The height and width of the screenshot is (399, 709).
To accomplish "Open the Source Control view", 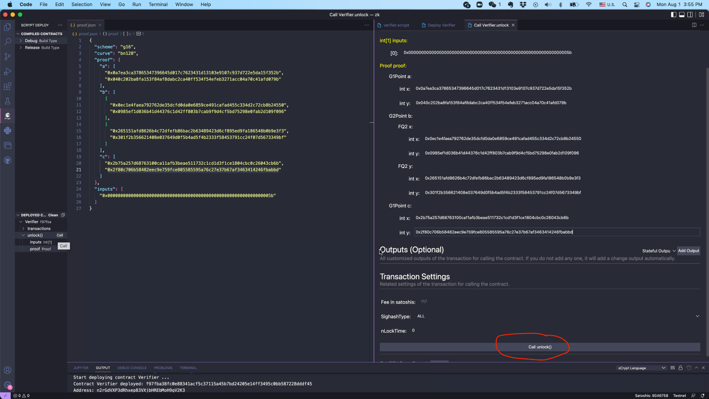I will [x=8, y=56].
